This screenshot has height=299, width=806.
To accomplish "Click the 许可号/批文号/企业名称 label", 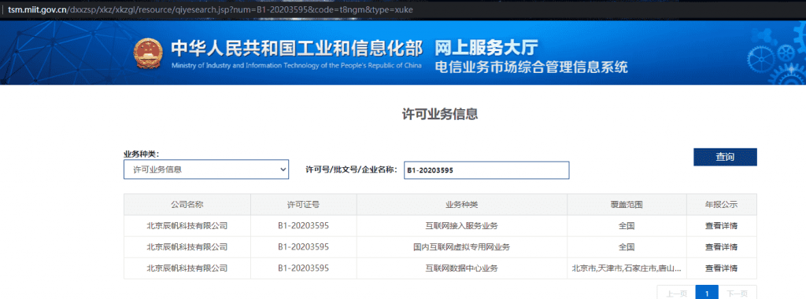I will [x=352, y=170].
